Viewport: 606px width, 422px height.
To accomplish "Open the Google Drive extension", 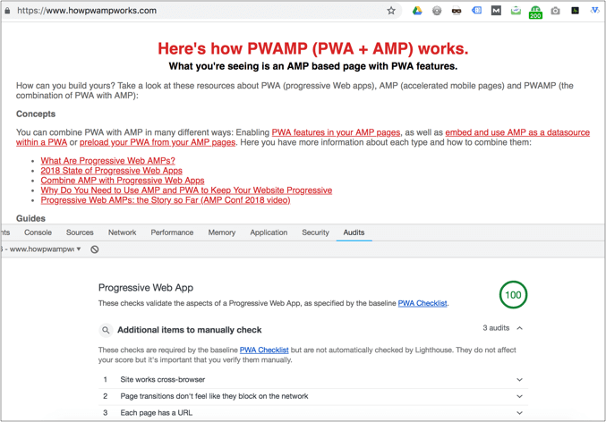I will [x=417, y=11].
